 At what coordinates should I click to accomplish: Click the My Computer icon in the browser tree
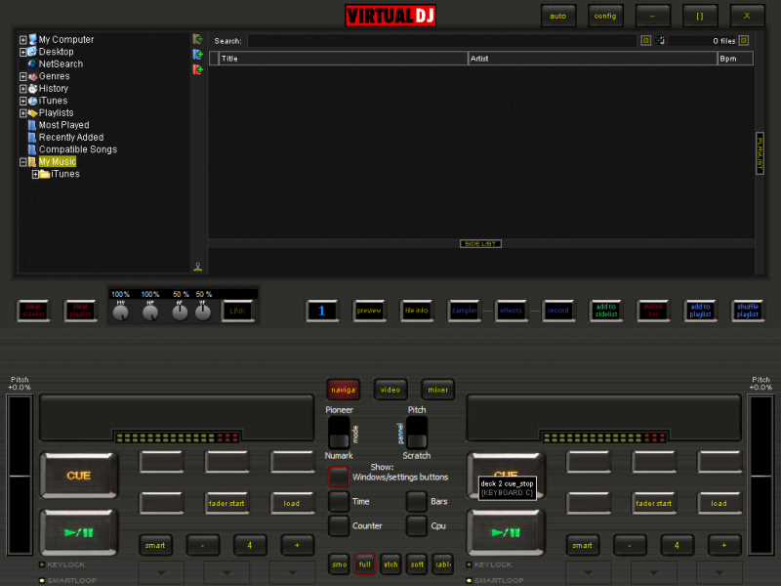(x=33, y=39)
